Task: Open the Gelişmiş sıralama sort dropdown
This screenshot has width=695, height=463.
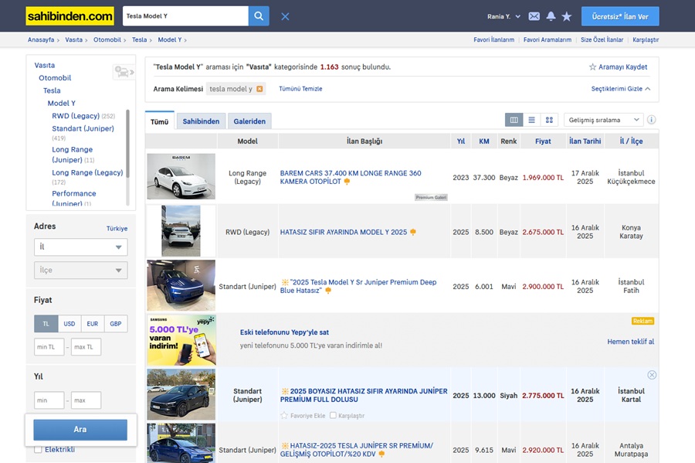Action: (604, 120)
